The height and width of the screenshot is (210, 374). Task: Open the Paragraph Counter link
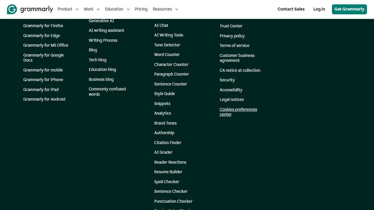[172, 74]
